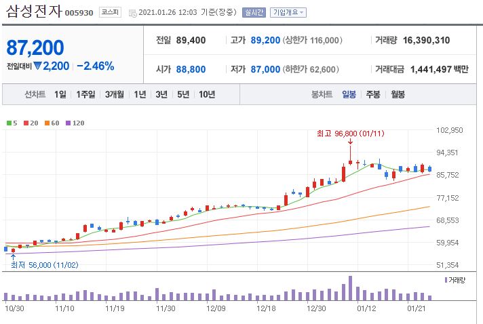Click the 102,950 price axis label
Viewport: 483px width, 324px height.
[450, 130]
